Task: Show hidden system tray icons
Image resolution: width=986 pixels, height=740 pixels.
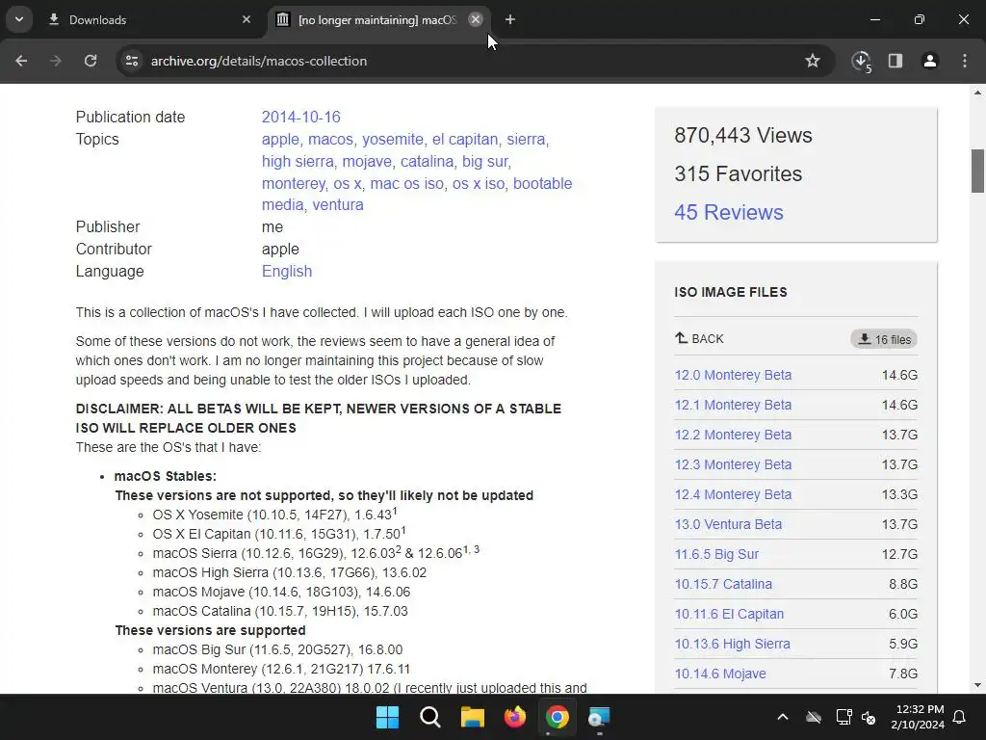Action: click(x=782, y=717)
